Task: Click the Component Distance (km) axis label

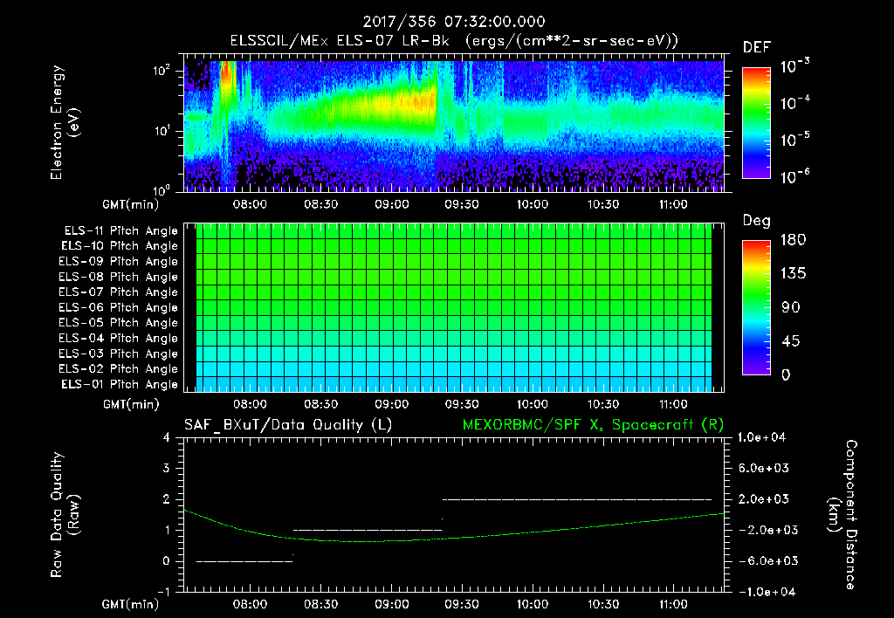Action: (x=842, y=514)
